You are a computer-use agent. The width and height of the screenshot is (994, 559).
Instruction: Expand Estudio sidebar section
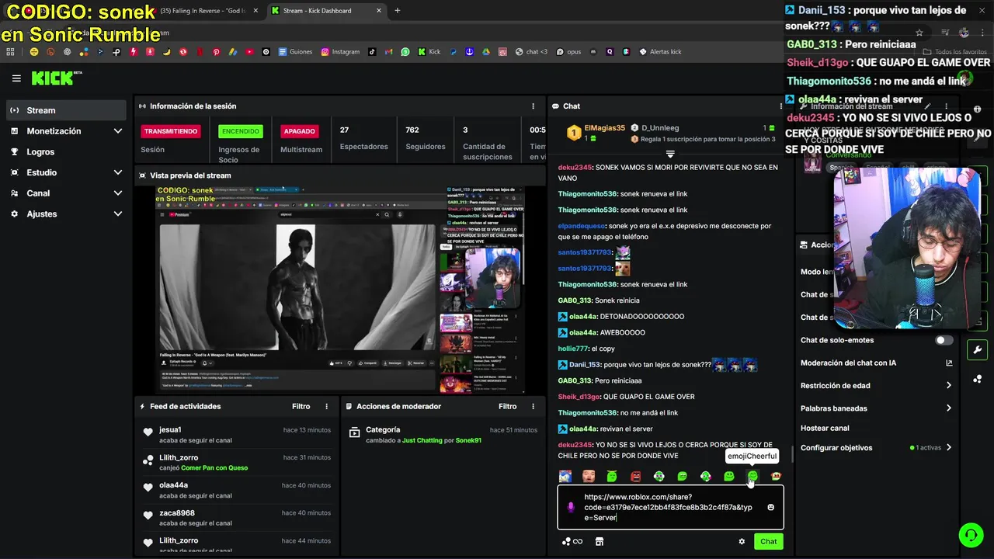(66, 172)
